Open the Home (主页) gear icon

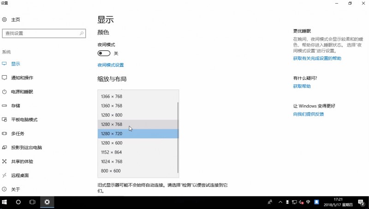[x=4, y=19]
